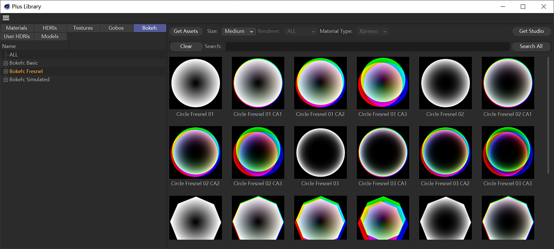Open the Size dropdown set to Medium

pos(239,31)
